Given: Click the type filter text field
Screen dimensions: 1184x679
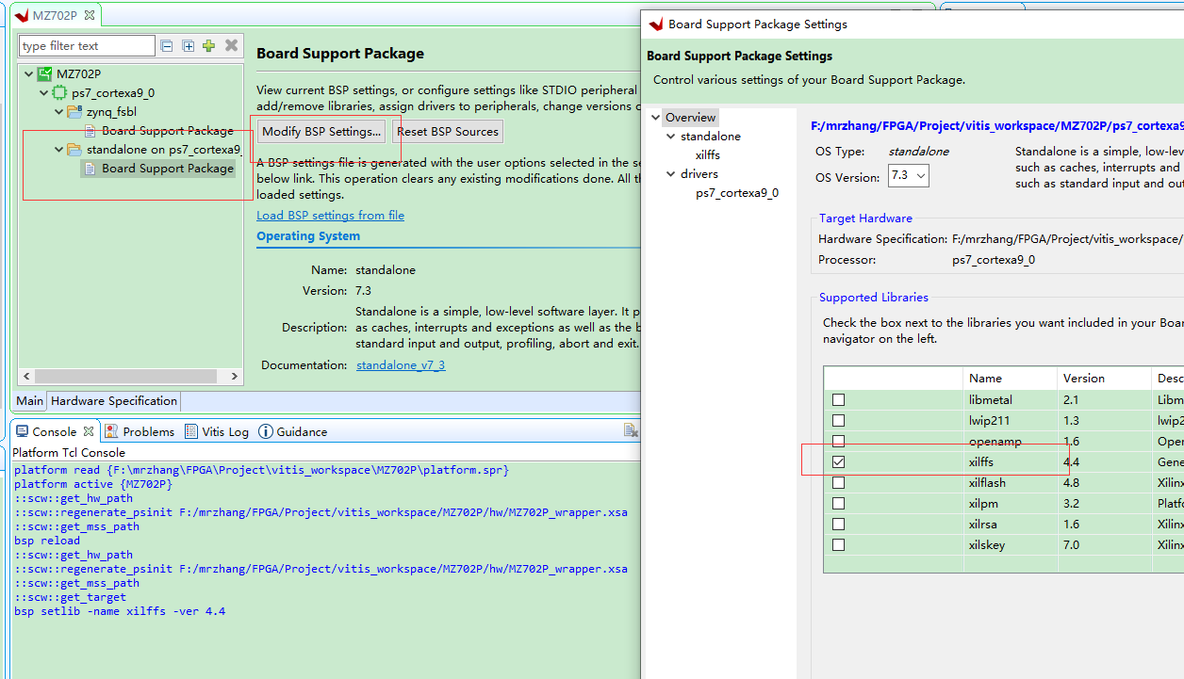Looking at the screenshot, I should click(87, 45).
